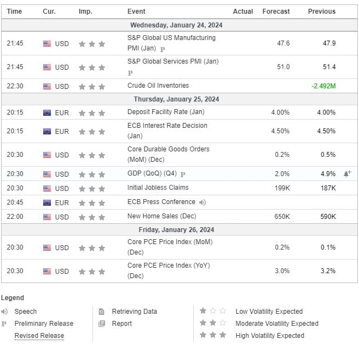359x350 pixels.
Task: Open the Initial Jobless Claims event
Action: pyautogui.click(x=158, y=188)
